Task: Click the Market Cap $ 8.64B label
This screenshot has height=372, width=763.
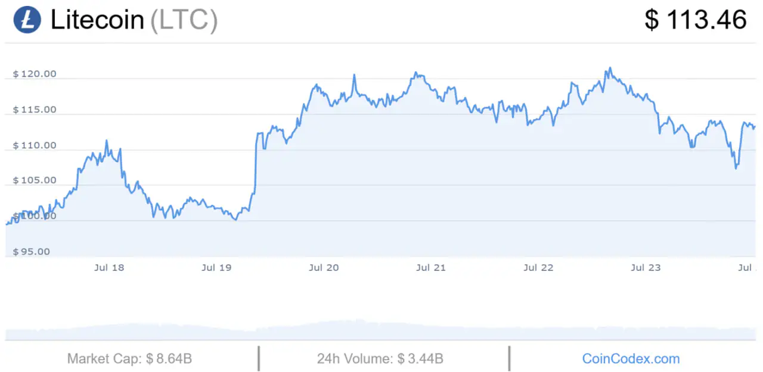Action: 129,359
